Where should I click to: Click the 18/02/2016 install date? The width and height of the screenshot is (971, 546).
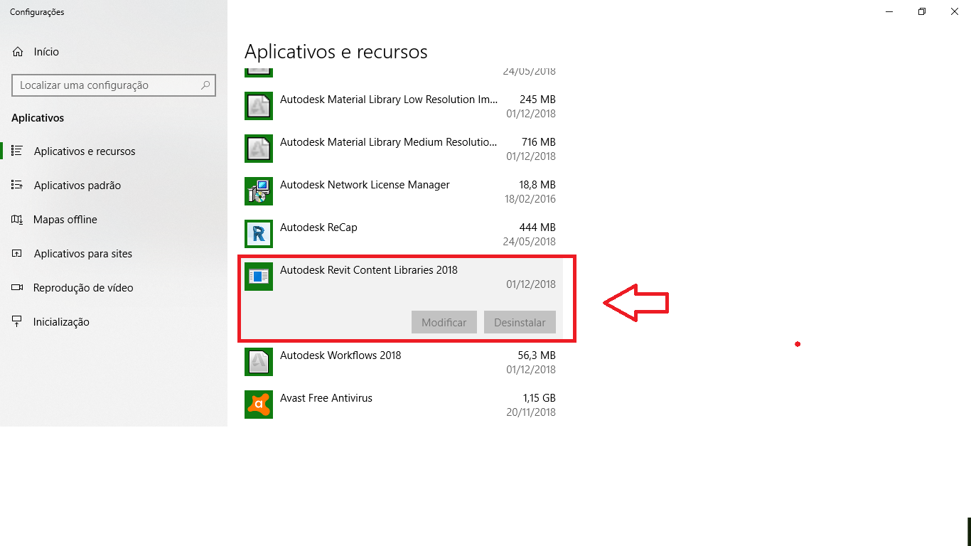[531, 199]
